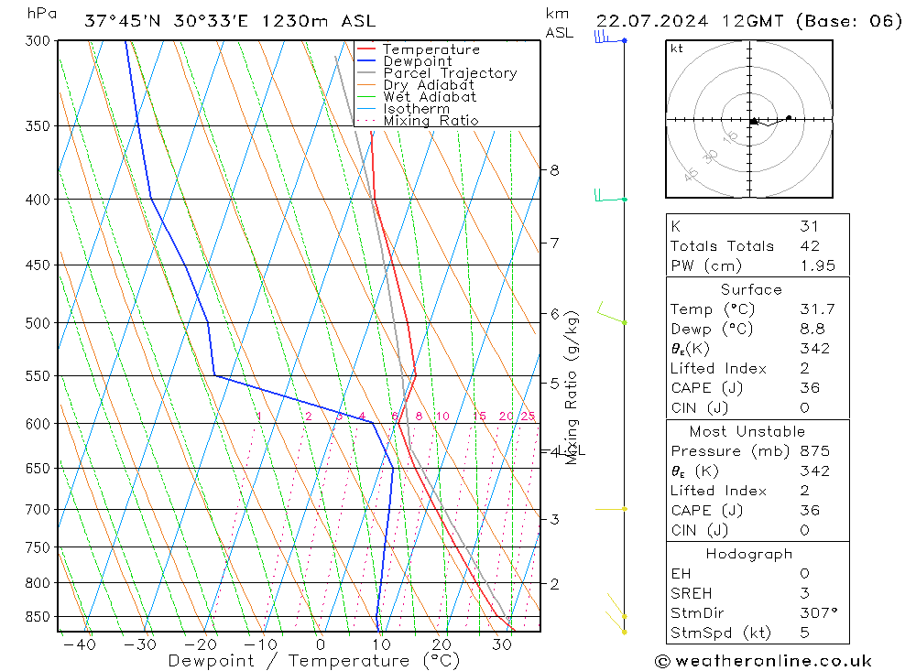Click the 850 hPa pressure label

[38, 617]
